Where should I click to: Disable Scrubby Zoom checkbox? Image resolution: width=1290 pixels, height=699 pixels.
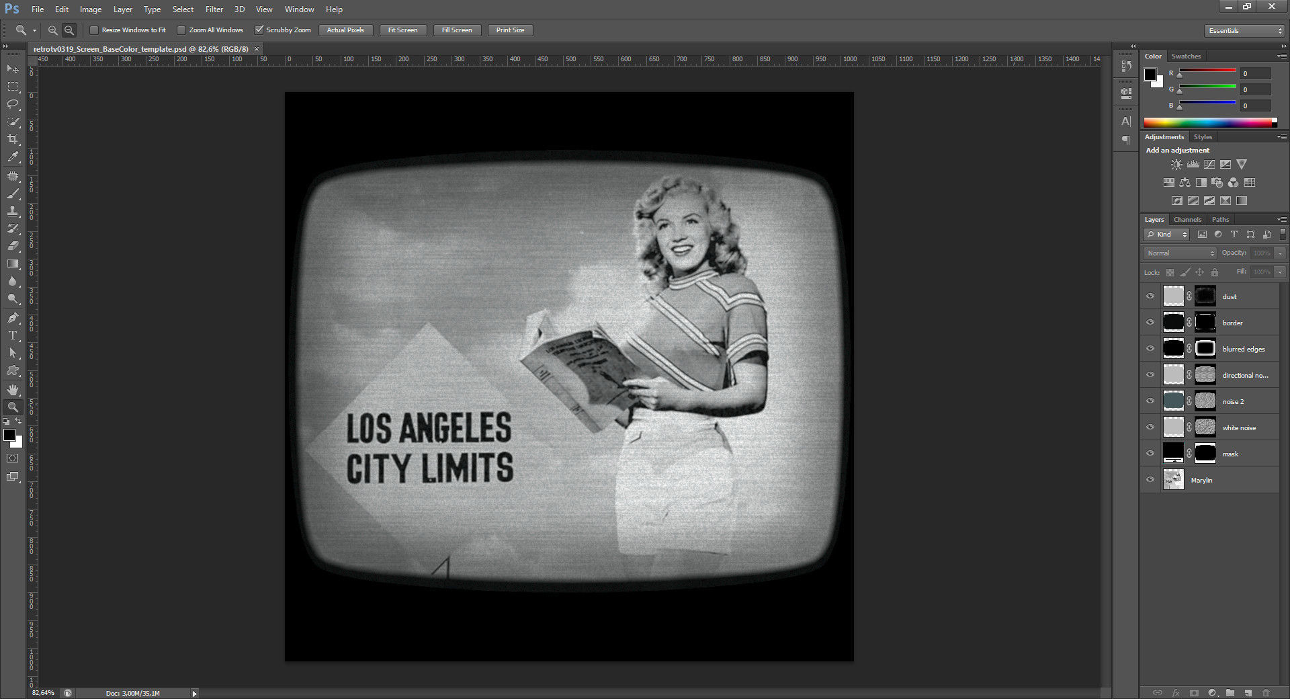259,30
